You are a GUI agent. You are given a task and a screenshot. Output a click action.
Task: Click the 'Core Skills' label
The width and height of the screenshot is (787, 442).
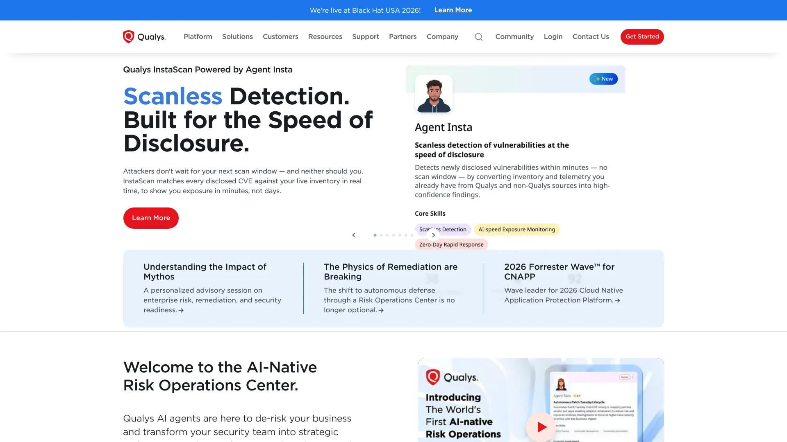click(x=430, y=214)
